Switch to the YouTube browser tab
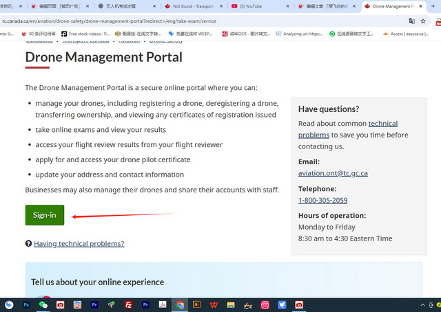Screen dimensions: 441x312 [x=256, y=6]
